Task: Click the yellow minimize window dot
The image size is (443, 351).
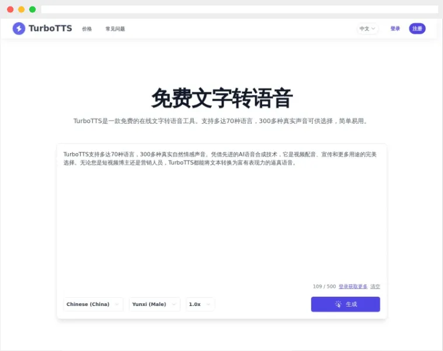Action: [x=22, y=9]
